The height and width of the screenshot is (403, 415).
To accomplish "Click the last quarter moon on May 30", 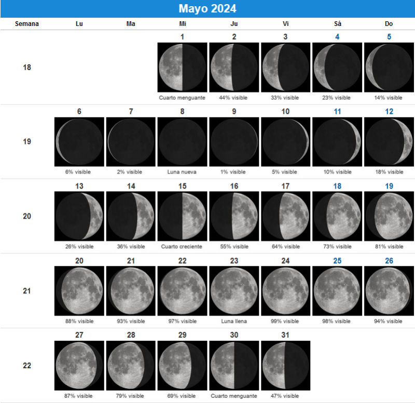I will [234, 365].
